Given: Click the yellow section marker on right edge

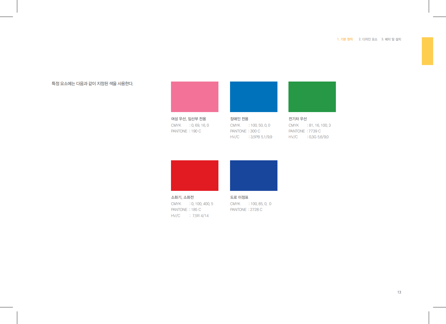Looking at the screenshot, I should [427, 51].
